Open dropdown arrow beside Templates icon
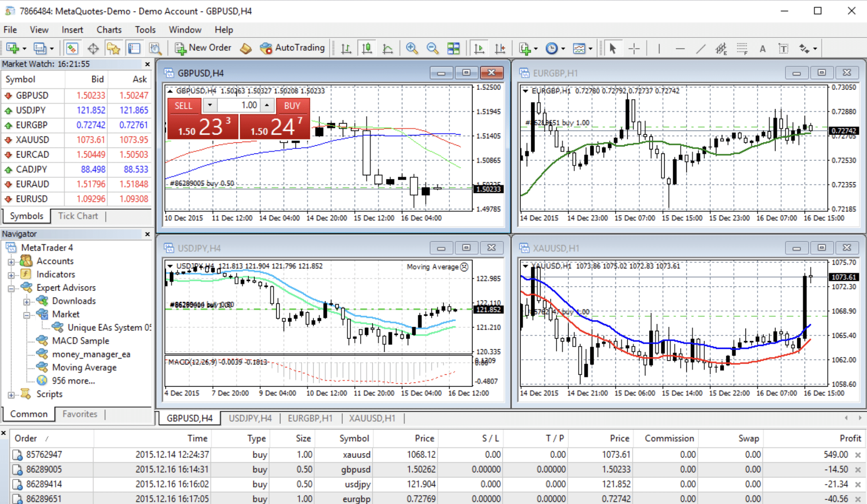Screen dimensions: 867x504 [x=590, y=49]
